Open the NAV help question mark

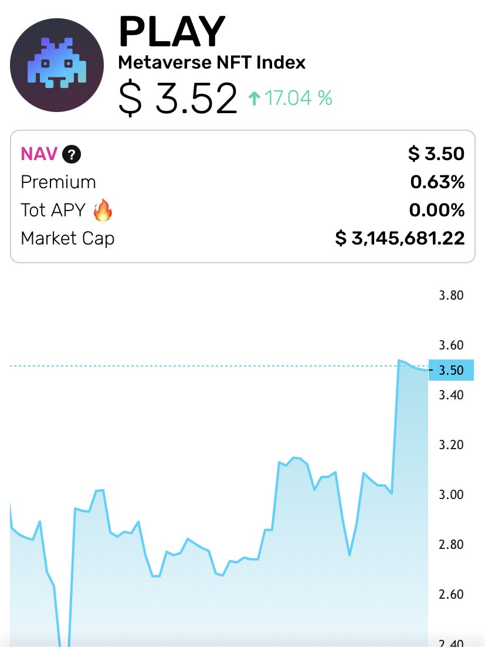72,155
